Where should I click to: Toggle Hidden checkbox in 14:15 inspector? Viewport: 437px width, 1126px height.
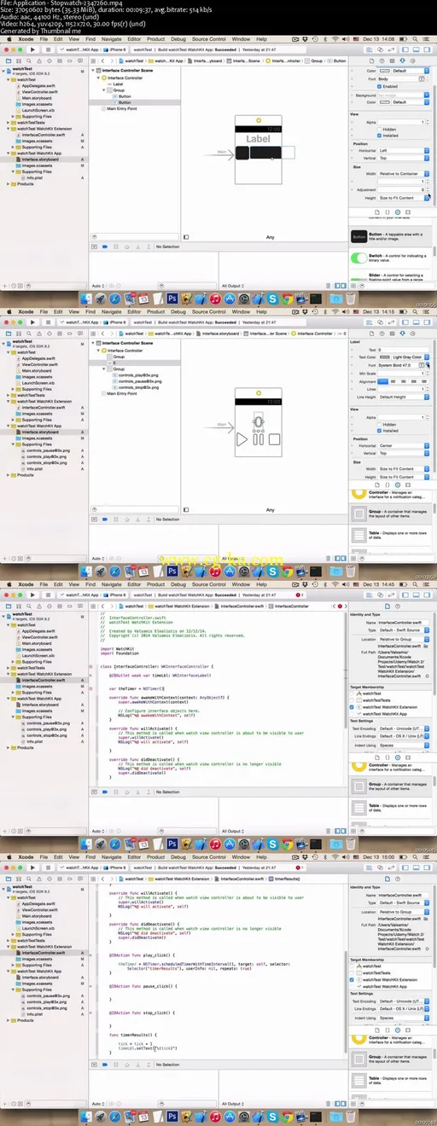click(x=377, y=424)
